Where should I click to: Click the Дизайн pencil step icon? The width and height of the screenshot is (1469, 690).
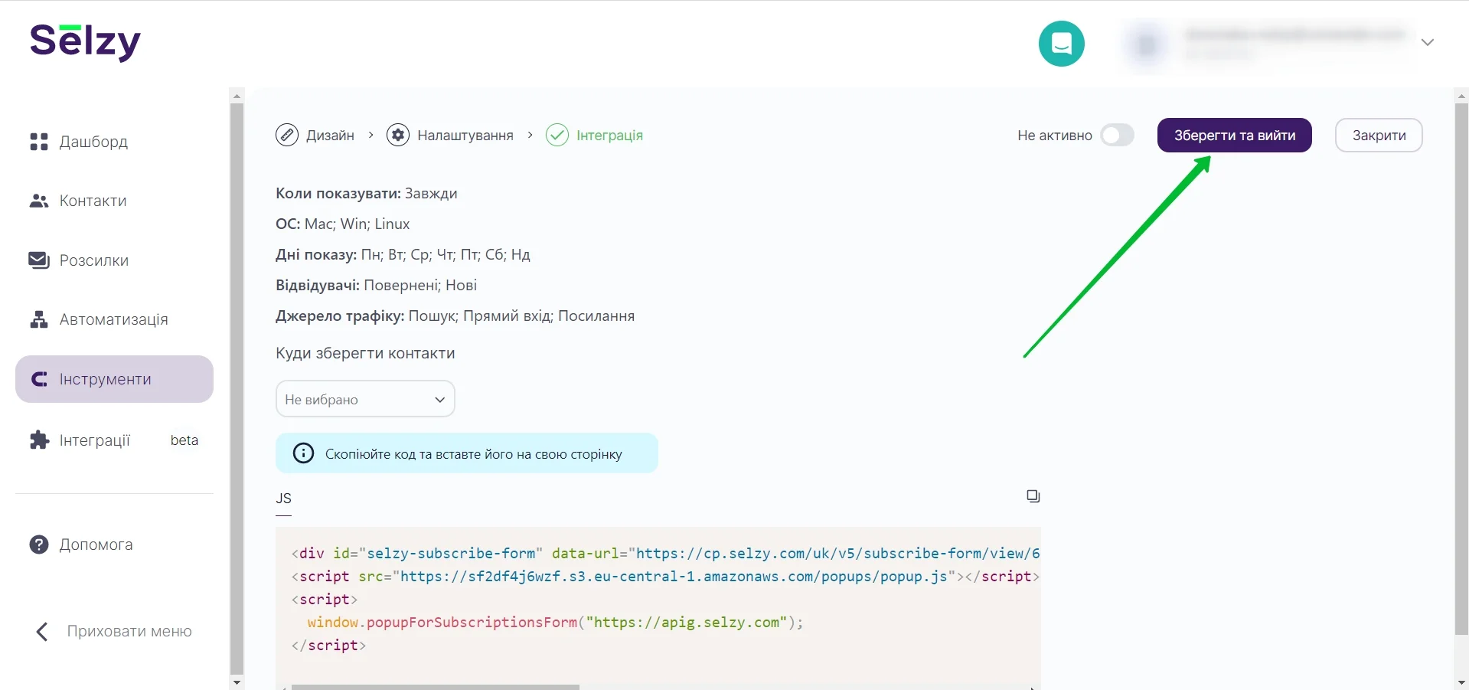tap(287, 135)
